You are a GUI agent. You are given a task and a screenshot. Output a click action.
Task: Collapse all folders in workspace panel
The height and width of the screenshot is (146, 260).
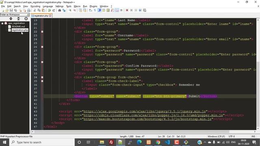[x=18, y=19]
